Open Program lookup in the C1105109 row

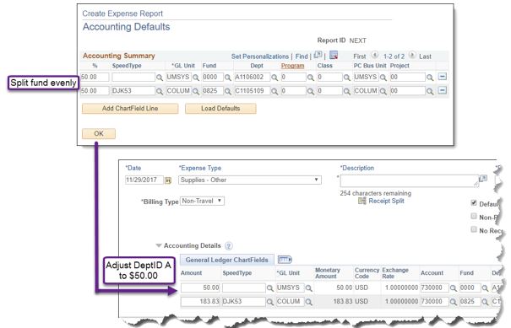click(311, 91)
